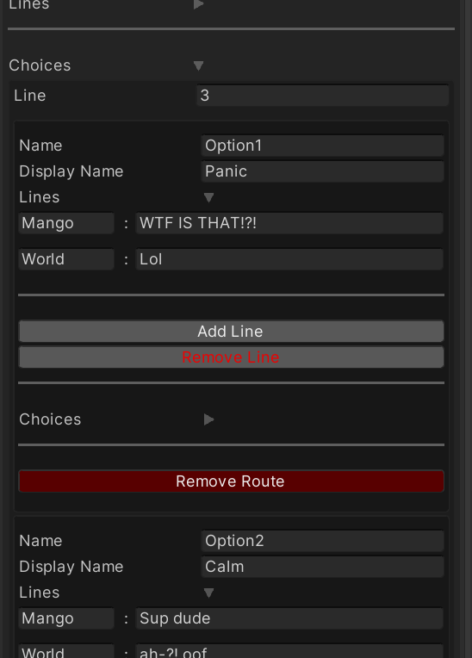Focus the Name field containing Option1

point(322,146)
